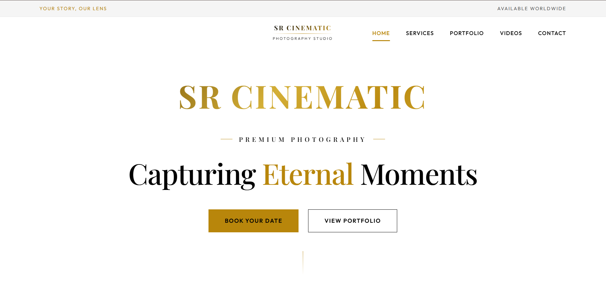
Task: Click the VIEW PORTFOLIO button
Action: coord(352,221)
